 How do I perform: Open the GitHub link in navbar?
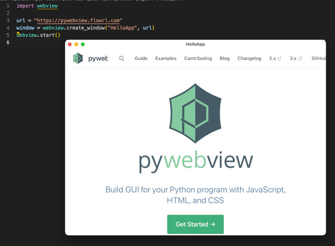pyautogui.click(x=318, y=59)
